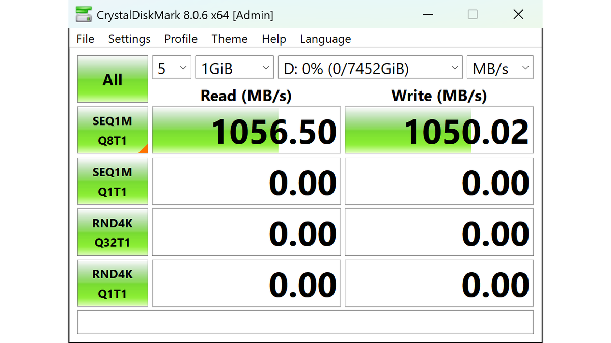611x343 pixels.
Task: Click the comment text field at bottom
Action: (305, 322)
